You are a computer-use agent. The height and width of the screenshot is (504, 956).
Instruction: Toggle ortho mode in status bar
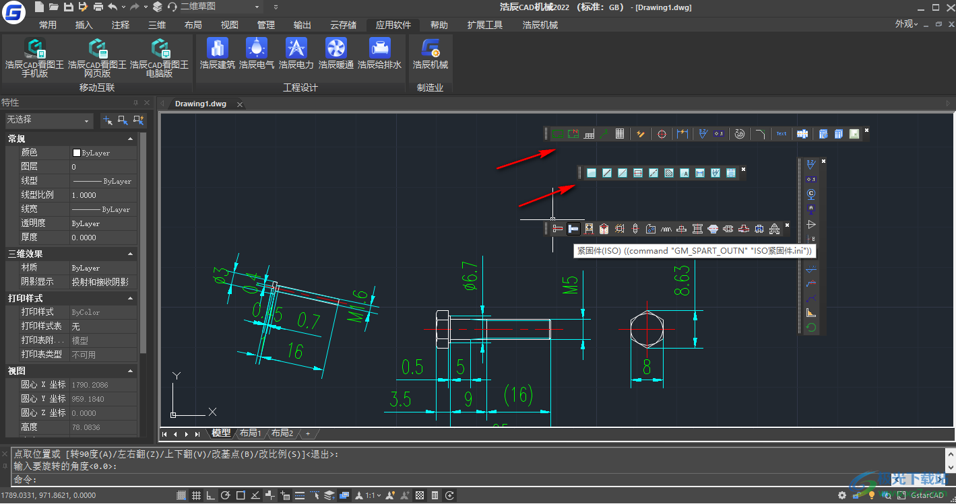[x=211, y=496]
